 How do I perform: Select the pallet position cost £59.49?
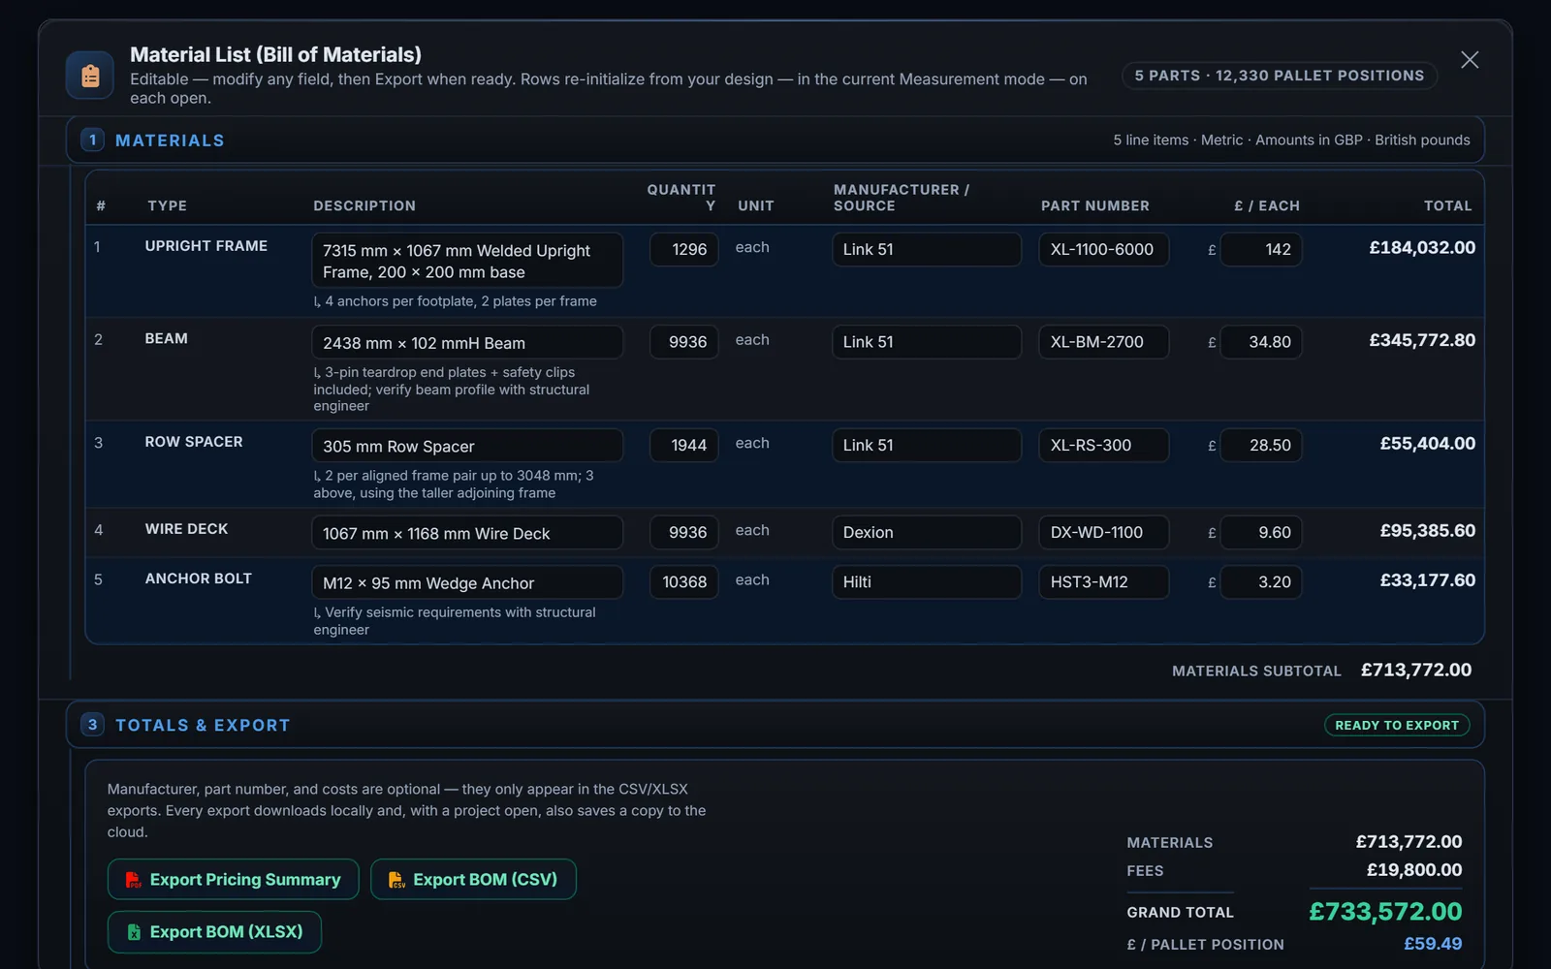[x=1433, y=944]
